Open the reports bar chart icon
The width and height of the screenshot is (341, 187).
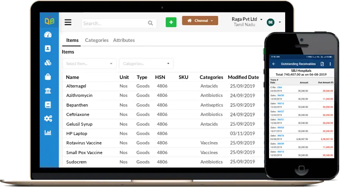(48, 132)
